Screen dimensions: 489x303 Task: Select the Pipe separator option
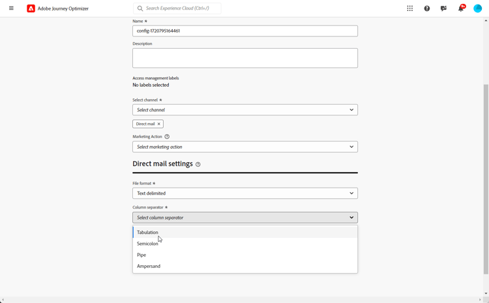pos(141,255)
